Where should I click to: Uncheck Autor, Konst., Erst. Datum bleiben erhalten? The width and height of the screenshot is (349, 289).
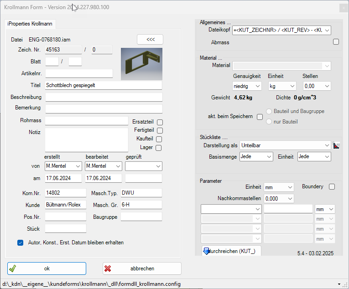pyautogui.click(x=20, y=243)
